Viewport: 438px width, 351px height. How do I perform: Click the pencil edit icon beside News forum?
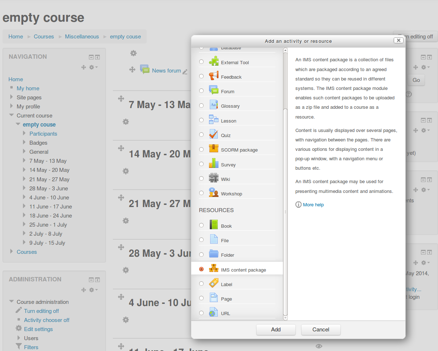[185, 71]
